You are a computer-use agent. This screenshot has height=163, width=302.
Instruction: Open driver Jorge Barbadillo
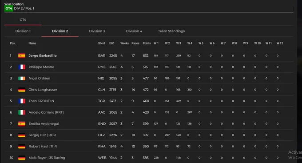pos(43,56)
